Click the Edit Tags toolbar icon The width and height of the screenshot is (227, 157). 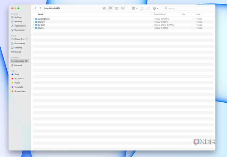[148, 9]
